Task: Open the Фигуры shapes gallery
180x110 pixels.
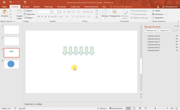Action: 105,14
